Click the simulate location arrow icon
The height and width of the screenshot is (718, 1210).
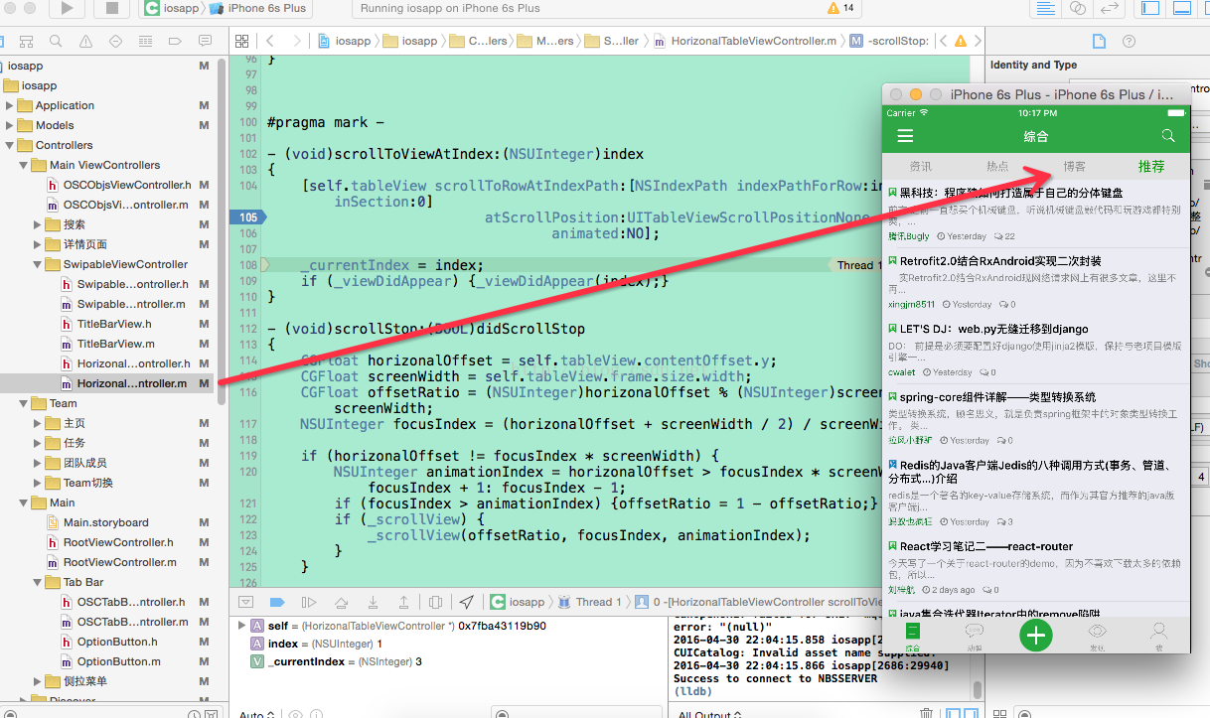(x=467, y=602)
